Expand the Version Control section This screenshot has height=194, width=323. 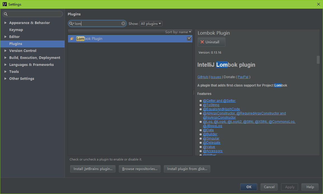click(6, 51)
